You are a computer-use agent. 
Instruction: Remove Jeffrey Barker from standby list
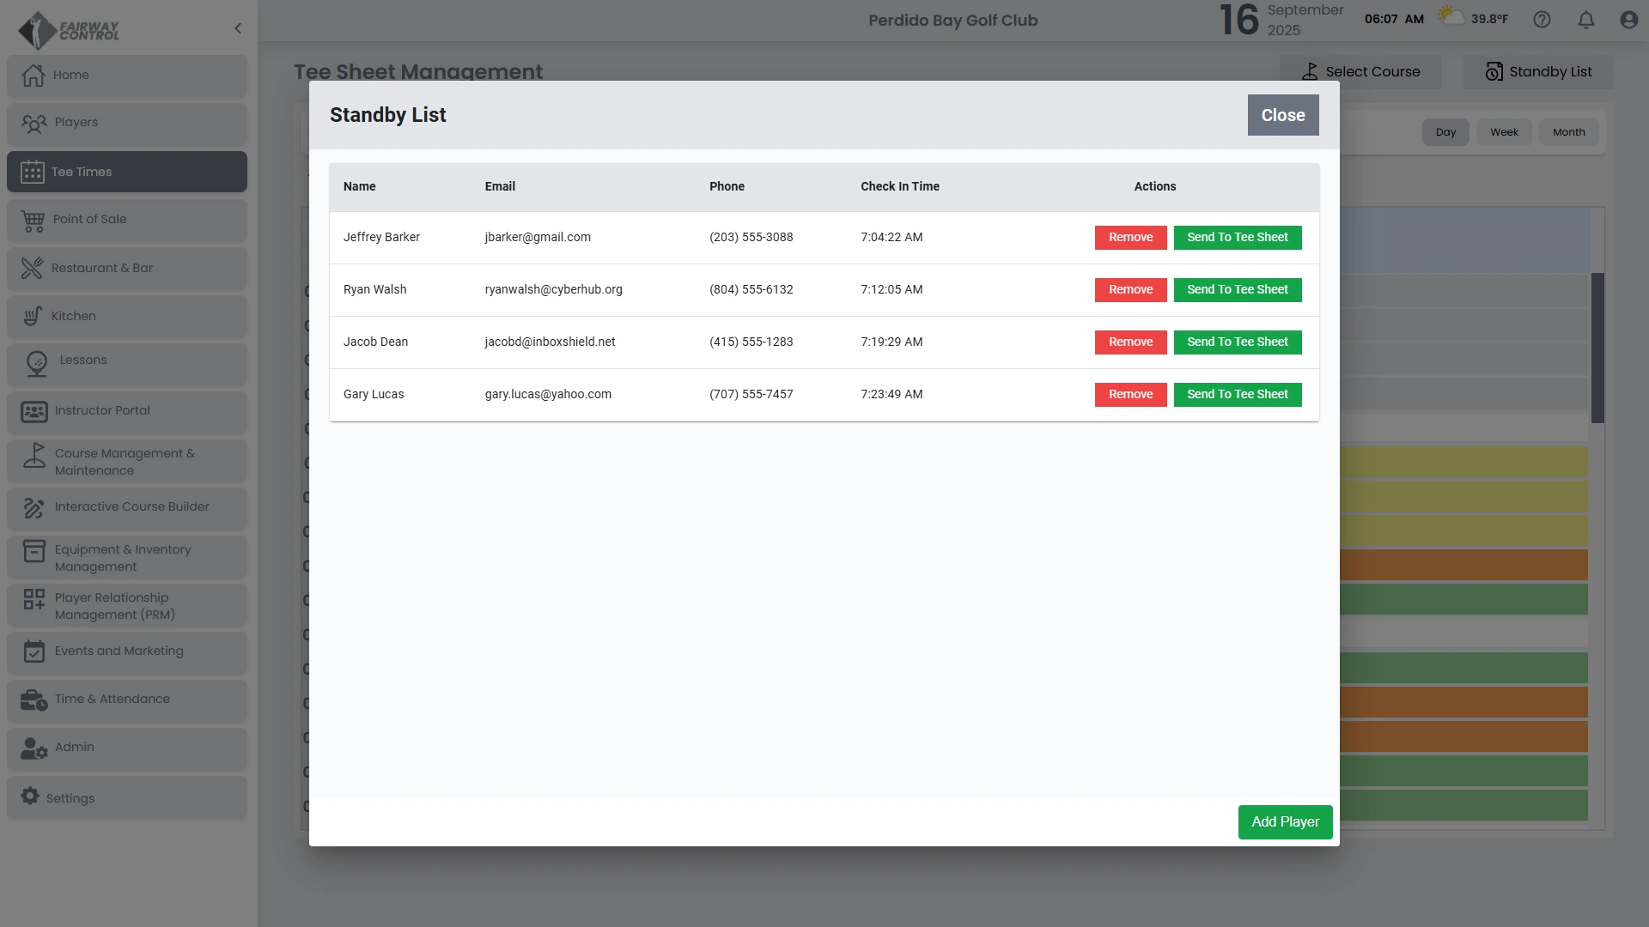(x=1130, y=238)
